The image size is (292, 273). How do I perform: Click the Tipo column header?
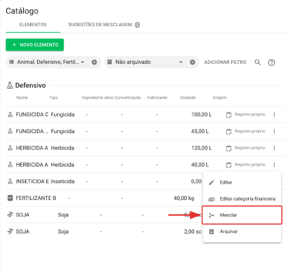click(x=54, y=98)
